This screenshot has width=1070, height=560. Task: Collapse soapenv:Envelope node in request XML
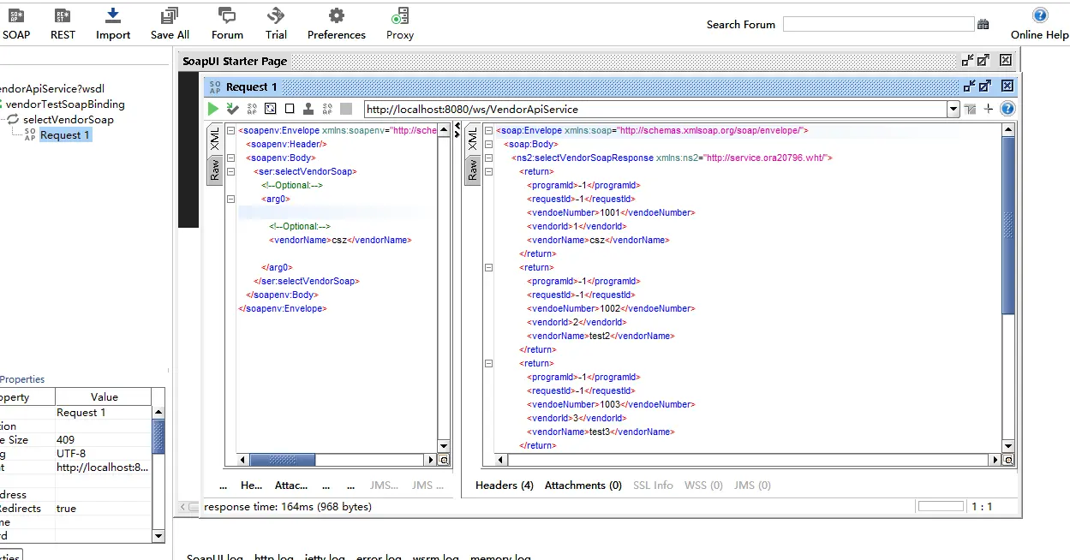click(x=231, y=130)
